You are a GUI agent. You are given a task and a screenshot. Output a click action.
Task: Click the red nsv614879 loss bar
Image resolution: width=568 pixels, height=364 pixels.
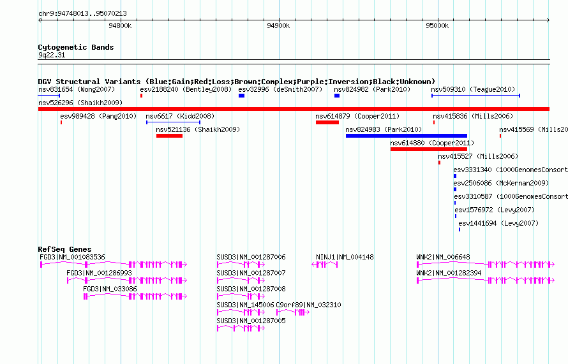pyautogui.click(x=327, y=122)
